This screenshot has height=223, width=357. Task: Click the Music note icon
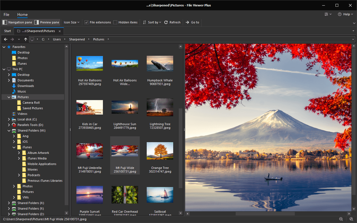14,91
